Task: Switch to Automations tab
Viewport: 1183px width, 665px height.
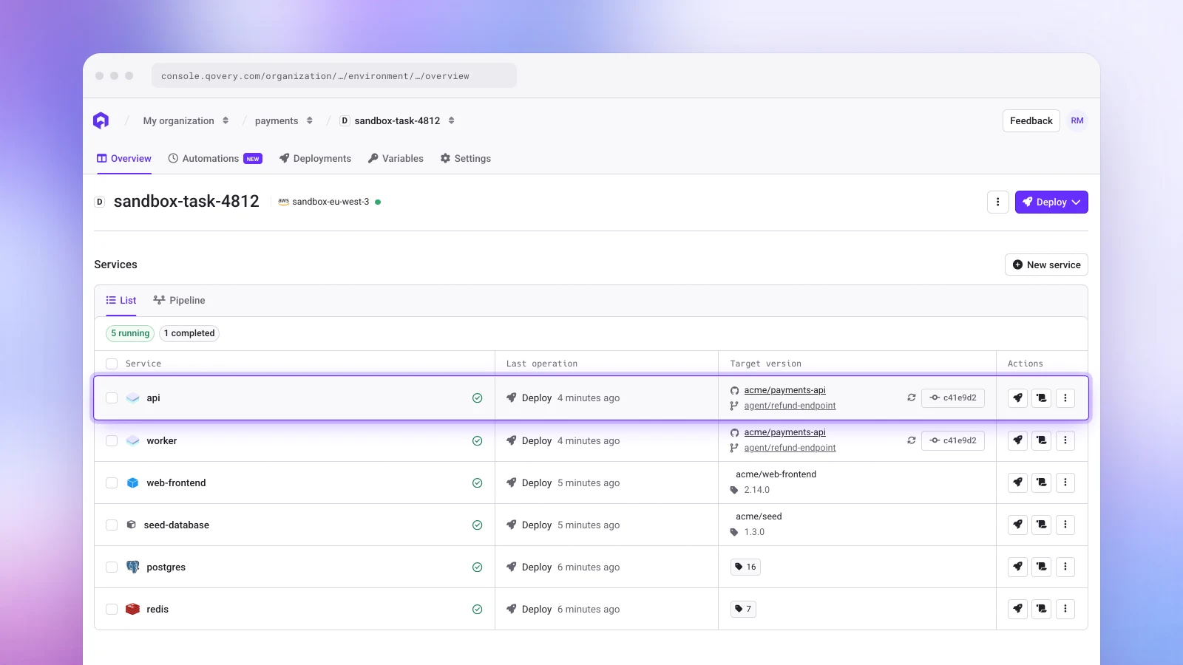Action: pyautogui.click(x=215, y=158)
